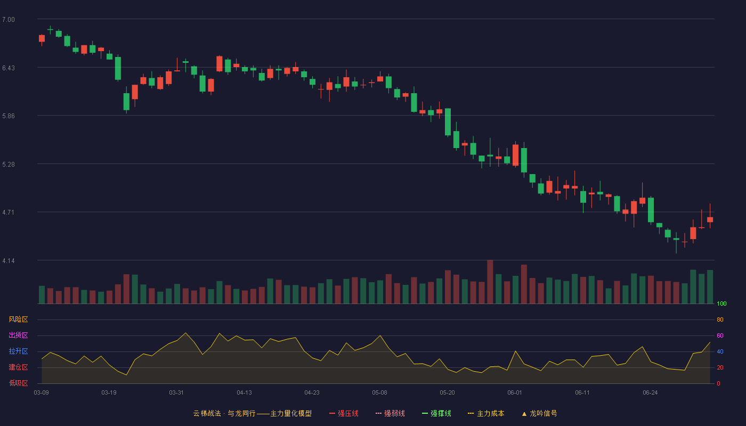
Task: Click the 03-31 date label
Action: point(176,392)
